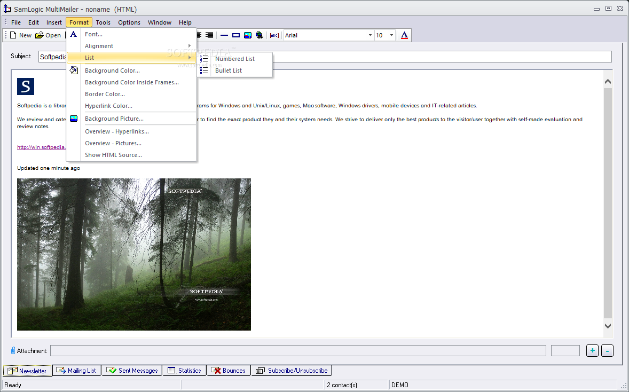
Task: Insert a horizontal line from toolbar
Action: tap(224, 35)
